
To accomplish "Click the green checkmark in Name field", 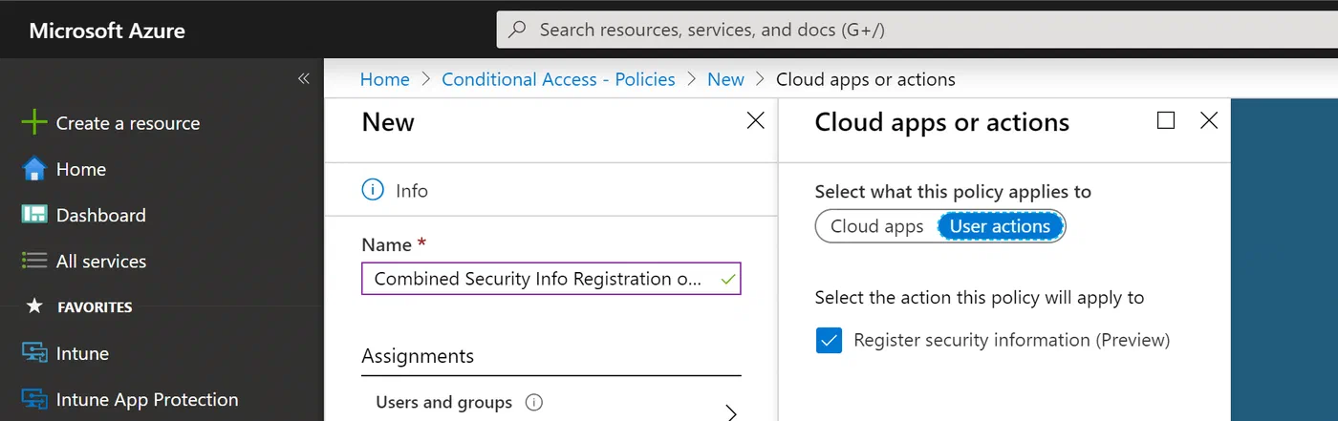I will pos(728,280).
